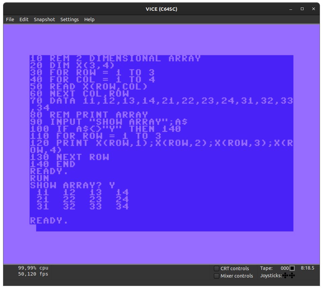Viewport: 323px width, 289px height.
Task: Minimize the VICE window
Action: [291, 9]
